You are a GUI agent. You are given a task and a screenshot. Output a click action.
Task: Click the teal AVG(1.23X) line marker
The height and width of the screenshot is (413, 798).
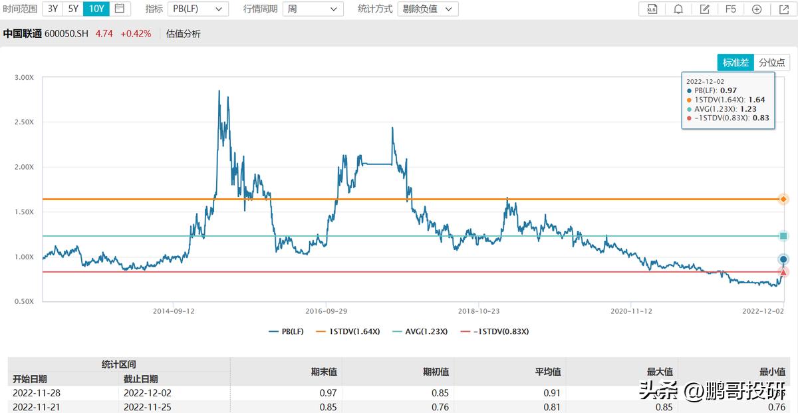[x=782, y=235]
